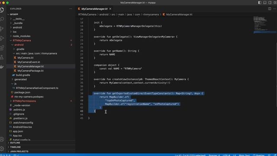The image size is (277, 156).
Task: Open the Explorer view in activity bar
Action: (2, 10)
